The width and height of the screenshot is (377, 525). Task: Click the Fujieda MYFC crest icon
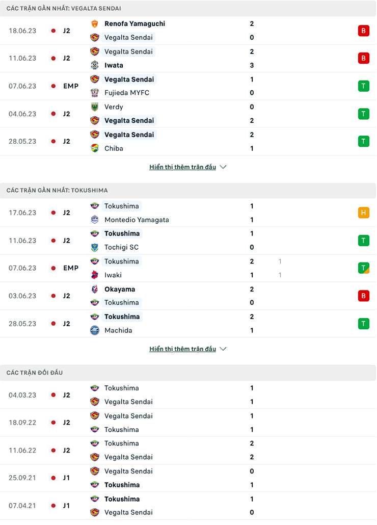(95, 93)
